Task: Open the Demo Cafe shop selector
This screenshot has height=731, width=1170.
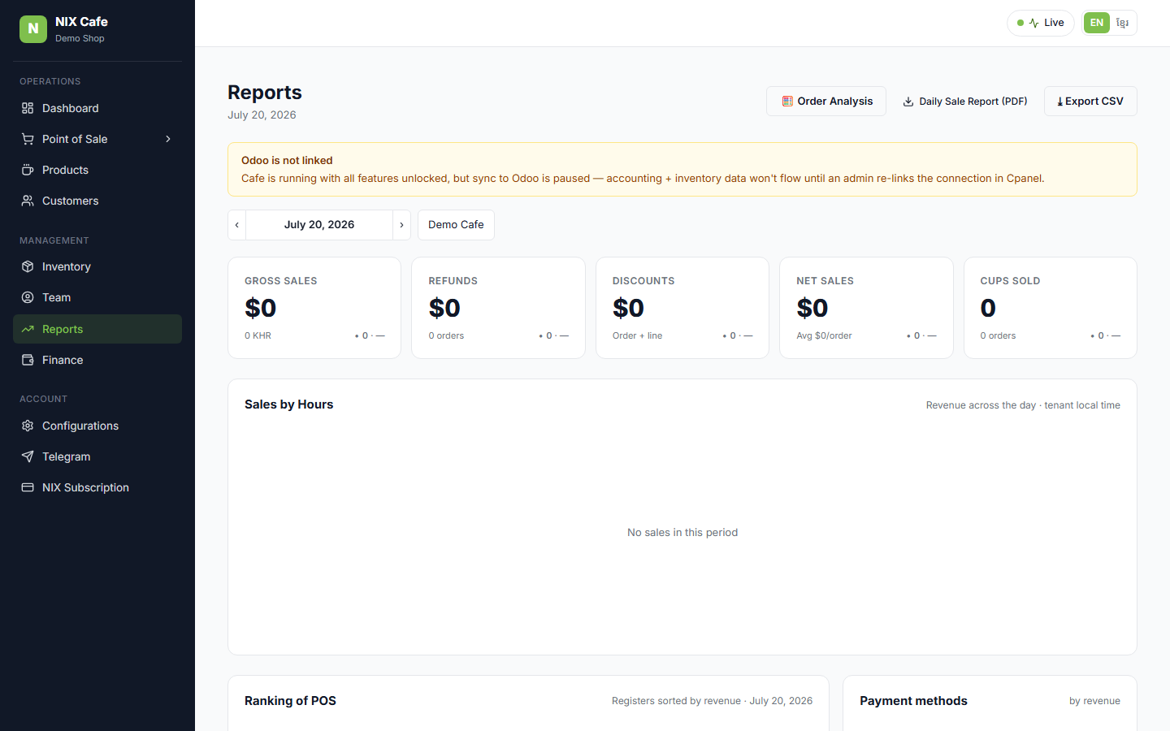Action: click(x=456, y=225)
